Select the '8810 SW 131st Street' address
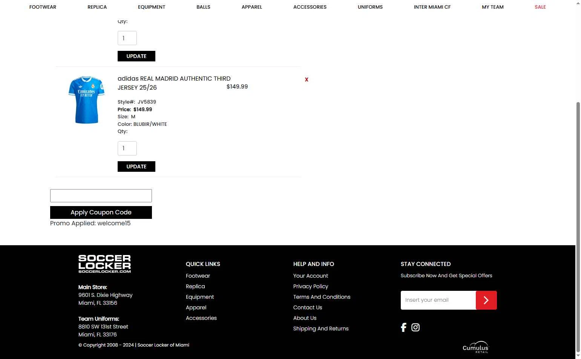Screen dimensions: 581x359 coord(103,327)
